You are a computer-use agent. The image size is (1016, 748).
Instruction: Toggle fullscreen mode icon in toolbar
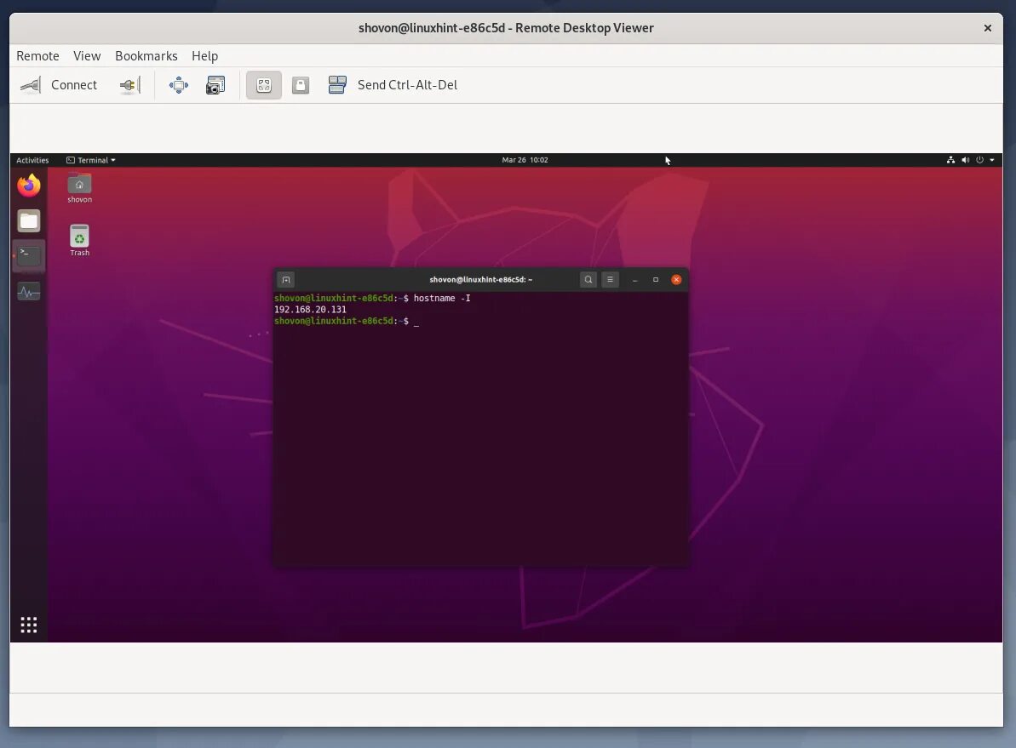click(179, 85)
